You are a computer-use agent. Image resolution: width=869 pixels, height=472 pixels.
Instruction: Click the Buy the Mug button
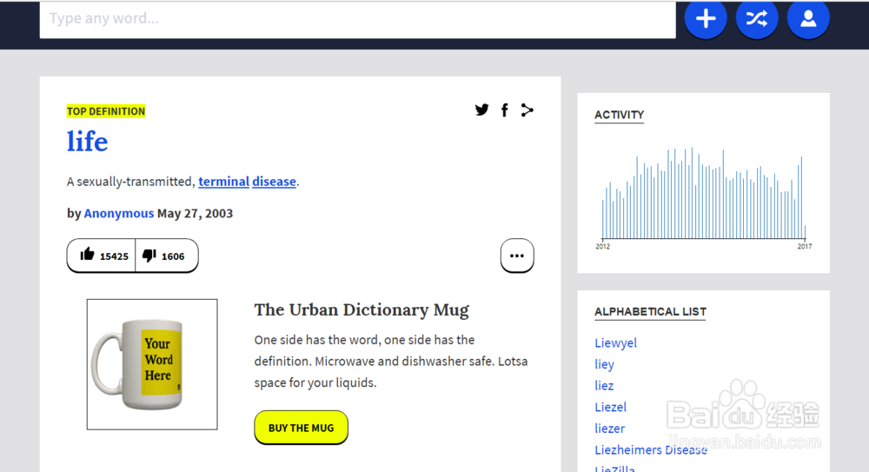coord(301,428)
